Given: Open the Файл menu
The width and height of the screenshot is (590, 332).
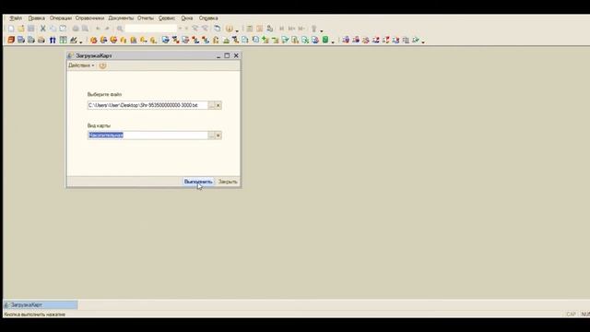Looking at the screenshot, I should [x=16, y=18].
